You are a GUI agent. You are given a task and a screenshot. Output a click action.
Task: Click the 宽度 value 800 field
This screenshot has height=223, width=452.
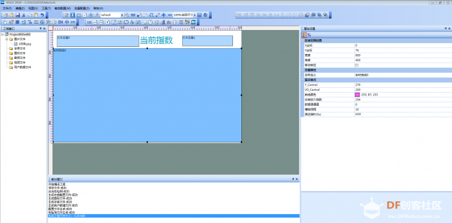403,55
